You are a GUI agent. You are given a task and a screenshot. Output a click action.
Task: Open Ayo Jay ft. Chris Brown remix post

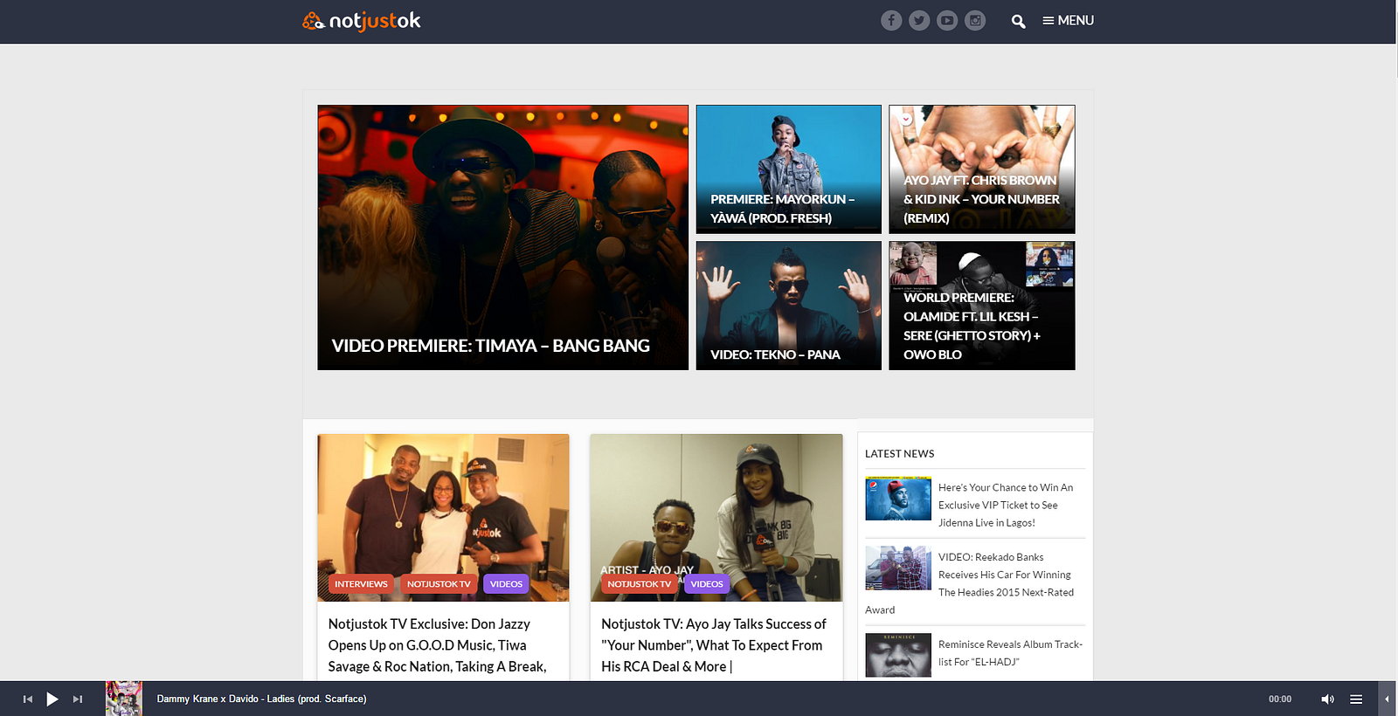pyautogui.click(x=982, y=169)
